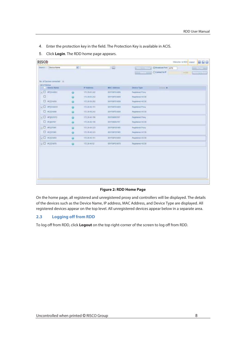Select checkbox of #PEEA003O
Image resolution: width=246 pixels, height=349 pixels.
point(45,107)
